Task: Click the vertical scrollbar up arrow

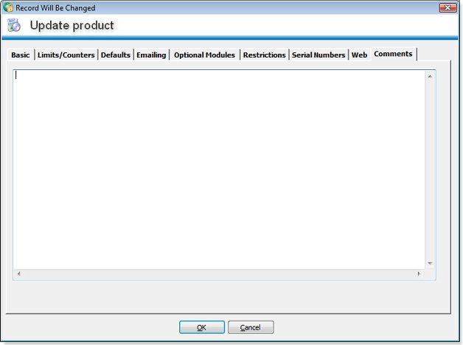Action: pos(430,76)
